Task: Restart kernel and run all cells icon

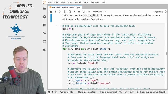Action: (88, 11)
